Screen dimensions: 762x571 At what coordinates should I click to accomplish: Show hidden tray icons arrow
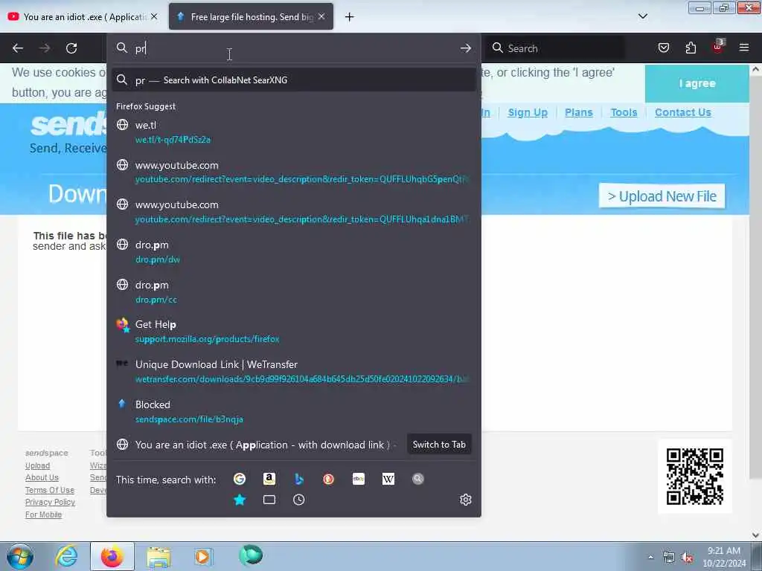click(650, 557)
